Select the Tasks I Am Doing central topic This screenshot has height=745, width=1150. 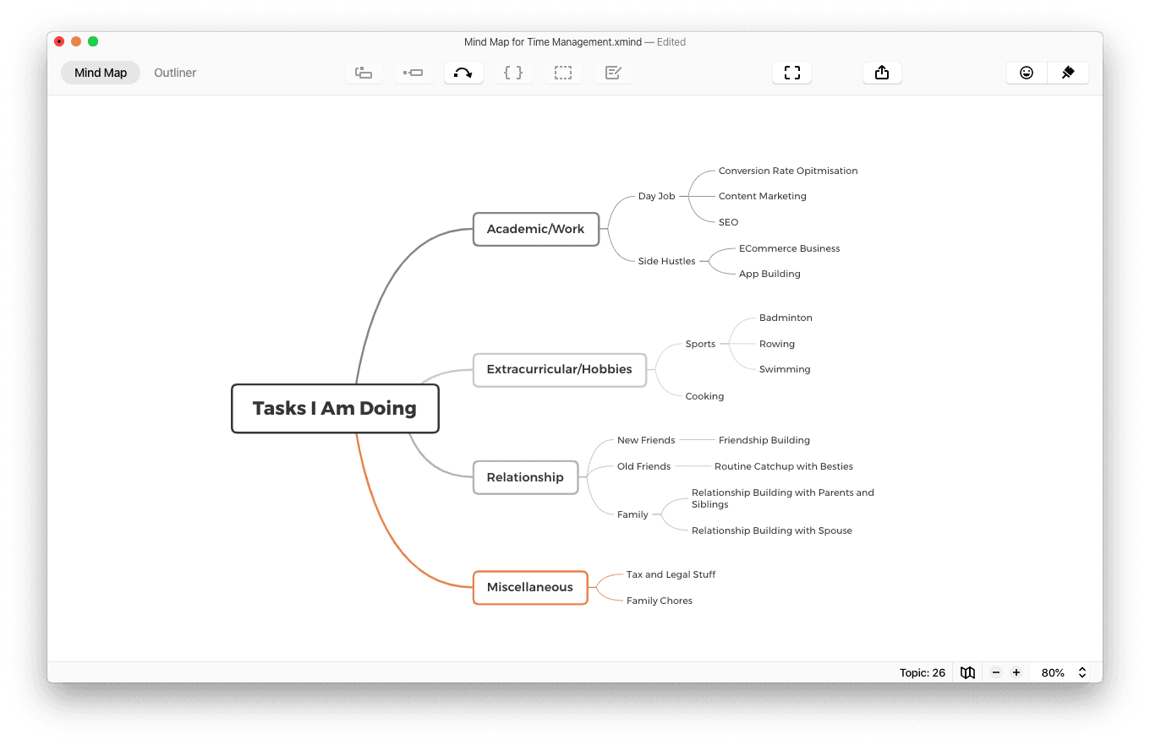(x=335, y=409)
